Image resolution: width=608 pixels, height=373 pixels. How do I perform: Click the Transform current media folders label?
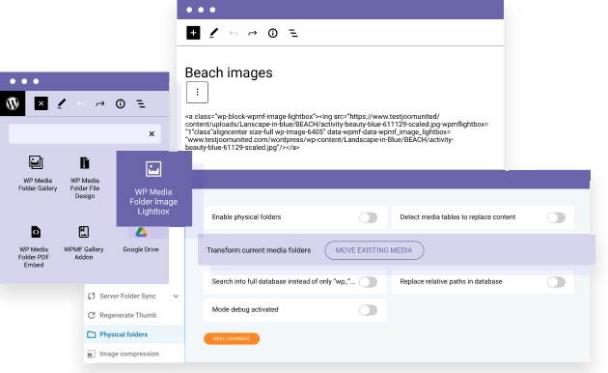pos(259,250)
